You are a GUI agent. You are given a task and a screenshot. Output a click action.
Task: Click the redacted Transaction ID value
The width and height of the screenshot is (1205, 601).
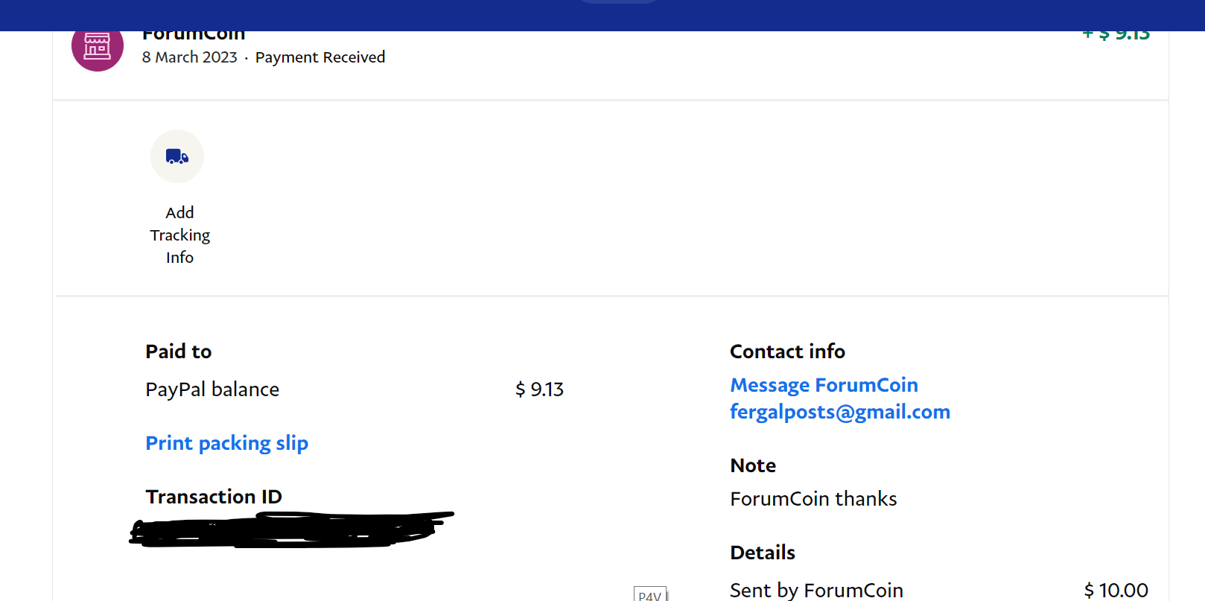(290, 530)
